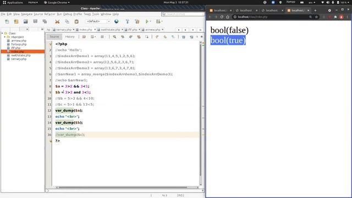
Task: Click the Last Edit icon in editor toolbar
Action: point(84,37)
